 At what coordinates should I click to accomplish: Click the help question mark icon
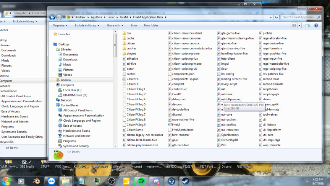316,25
